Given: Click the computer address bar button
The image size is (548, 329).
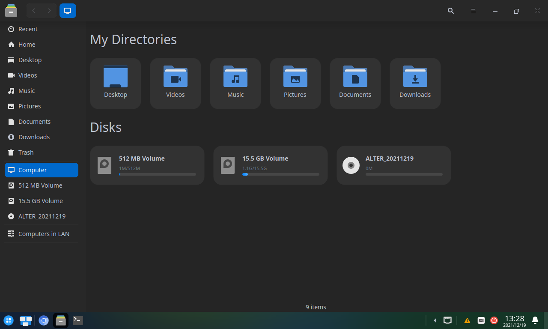Looking at the screenshot, I should pyautogui.click(x=68, y=11).
